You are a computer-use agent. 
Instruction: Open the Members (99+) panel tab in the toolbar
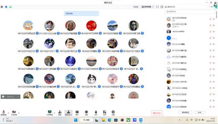[69, 113]
